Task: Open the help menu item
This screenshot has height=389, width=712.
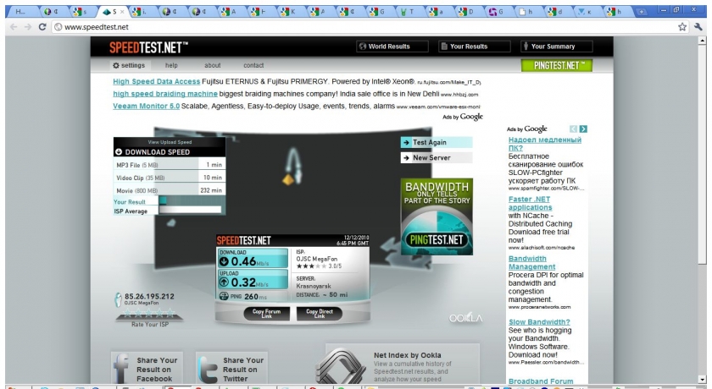Action: (171, 65)
